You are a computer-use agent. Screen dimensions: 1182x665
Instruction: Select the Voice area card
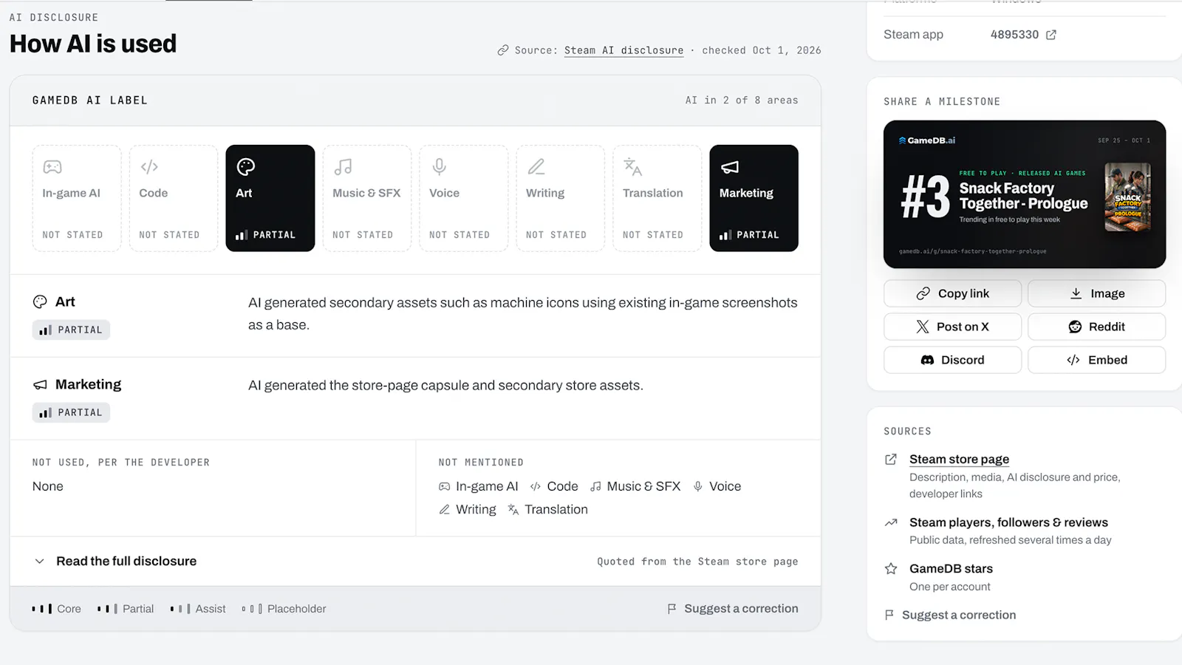(x=464, y=198)
